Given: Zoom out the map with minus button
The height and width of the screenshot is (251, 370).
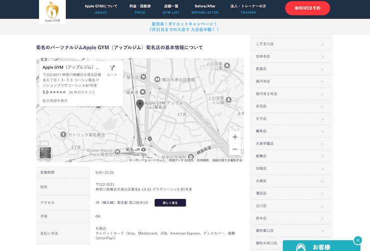Looking at the screenshot, I should [x=235, y=149].
